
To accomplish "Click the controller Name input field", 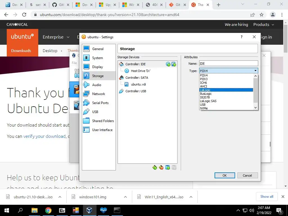I will [228, 64].
